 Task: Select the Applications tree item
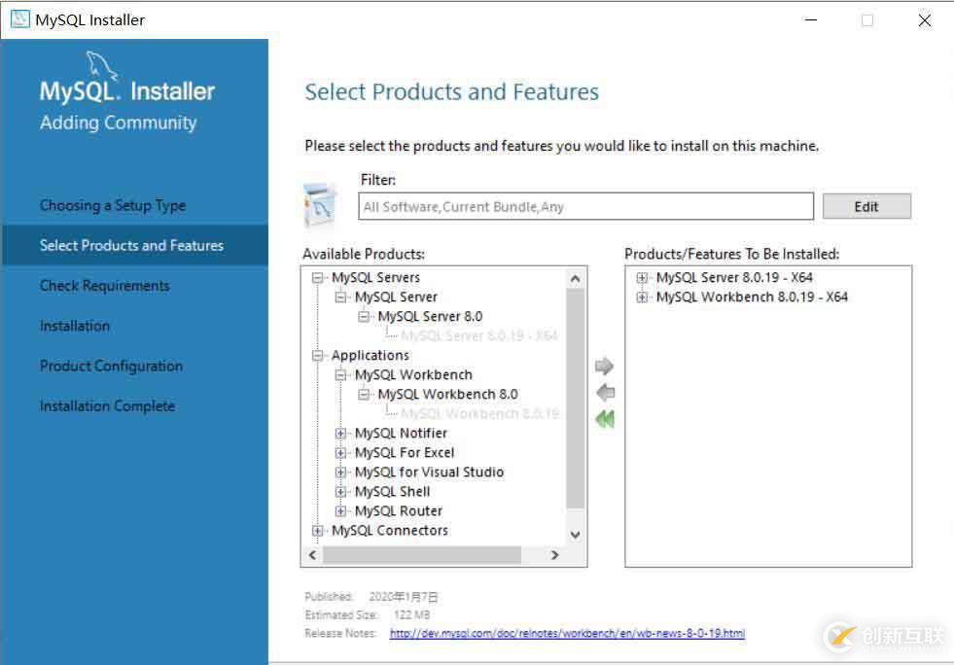click(370, 355)
